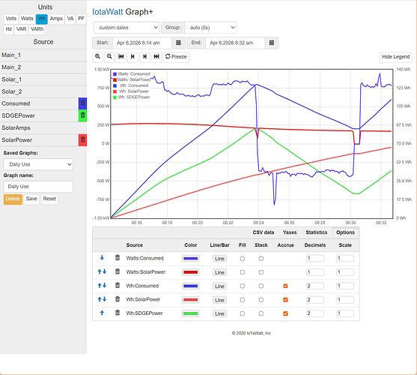Move Wh:Consumed row down with its down arrow
Screen dimensions: 417x375
click(104, 285)
